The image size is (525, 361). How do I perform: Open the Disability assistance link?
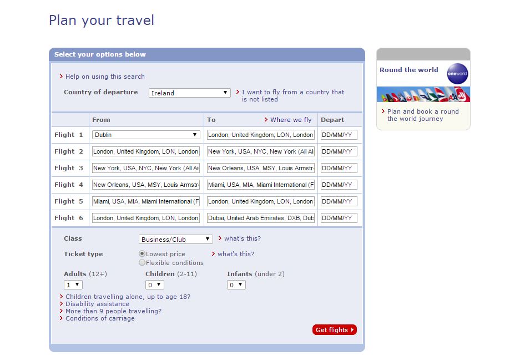pos(97,304)
